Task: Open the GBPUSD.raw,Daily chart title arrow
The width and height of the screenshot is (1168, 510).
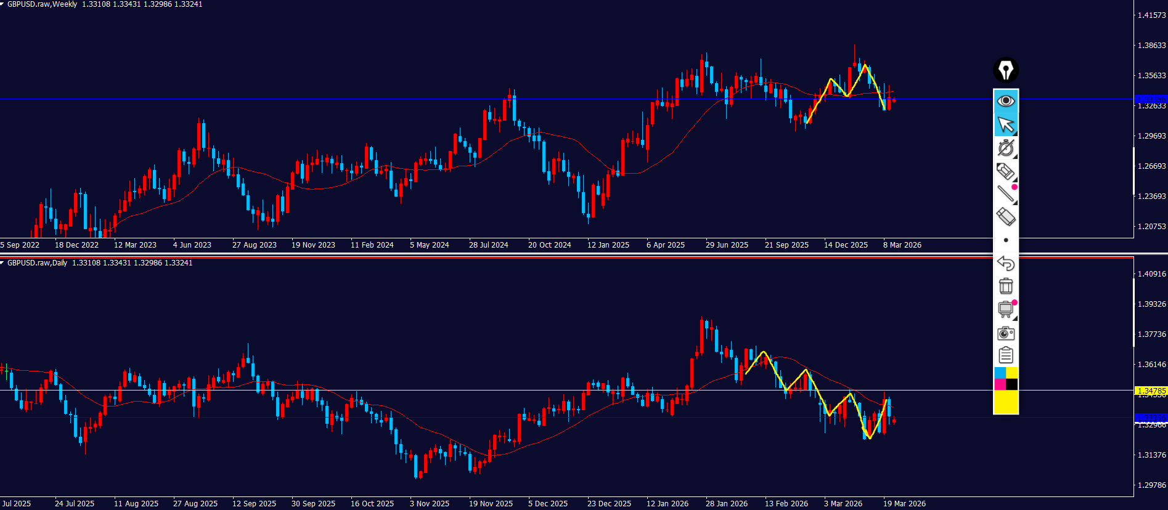Action: click(2, 263)
